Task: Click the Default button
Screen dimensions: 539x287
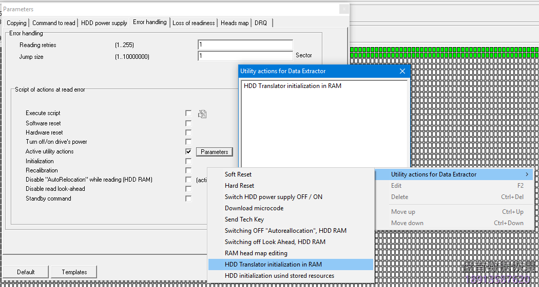Action: [x=26, y=272]
